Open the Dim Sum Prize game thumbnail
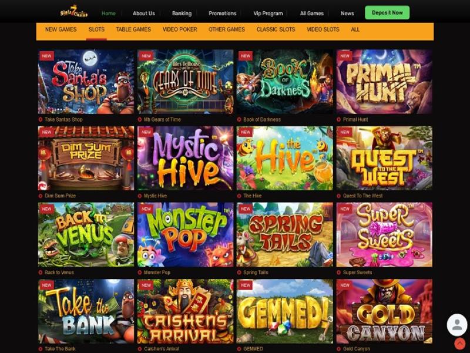The image size is (470, 353). click(x=86, y=158)
